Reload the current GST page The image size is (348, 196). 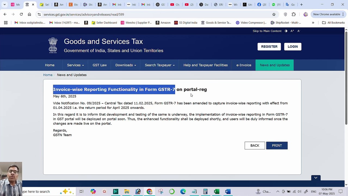21,14
